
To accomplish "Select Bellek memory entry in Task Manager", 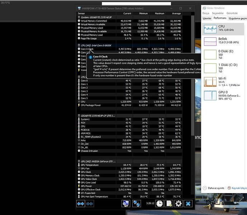I will coord(223,42).
